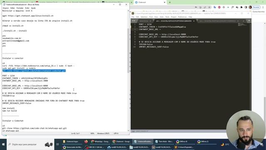Click the red ad blocker extension icon

click(x=219, y=7)
